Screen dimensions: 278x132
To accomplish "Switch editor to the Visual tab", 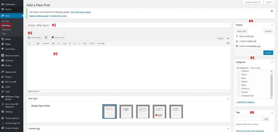I will 220,38.
